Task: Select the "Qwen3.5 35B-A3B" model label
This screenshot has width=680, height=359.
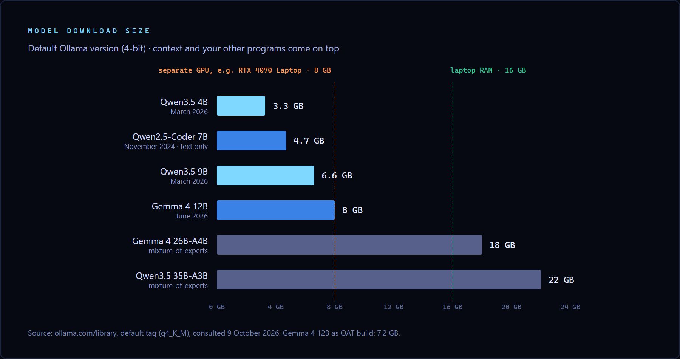Action: [x=172, y=276]
